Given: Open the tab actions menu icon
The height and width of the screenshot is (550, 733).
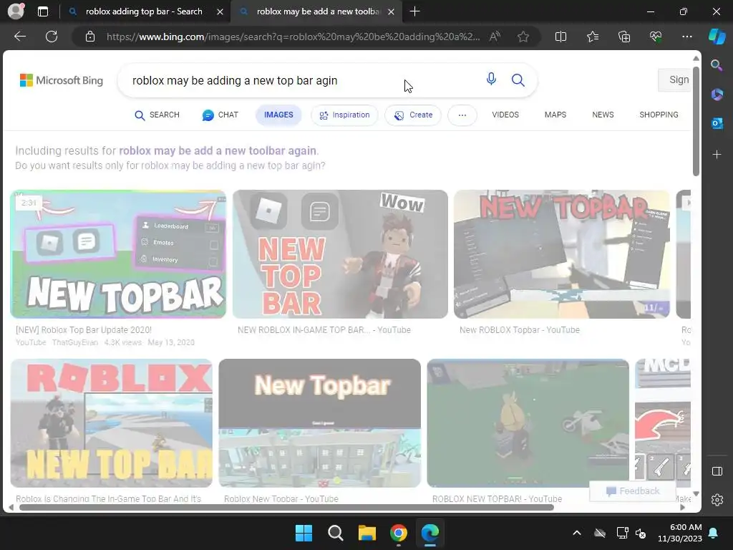Looking at the screenshot, I should coord(43,11).
